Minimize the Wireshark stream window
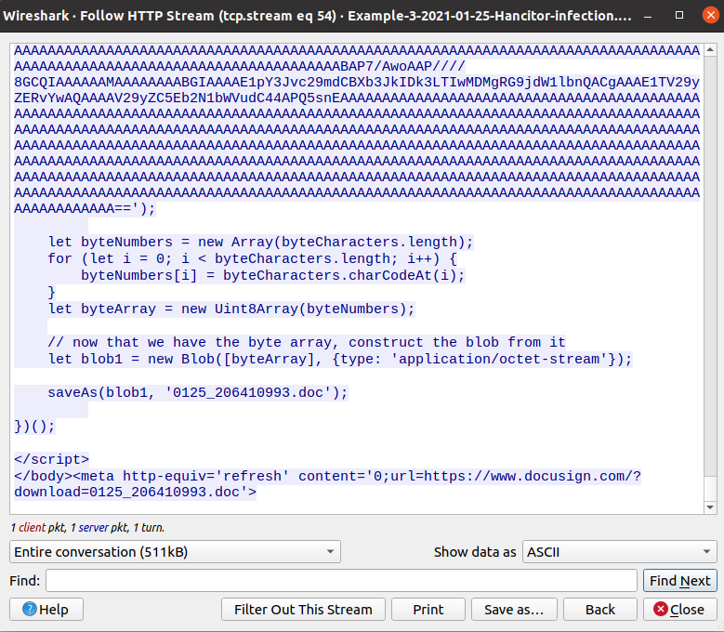The height and width of the screenshot is (632, 724). coord(649,16)
